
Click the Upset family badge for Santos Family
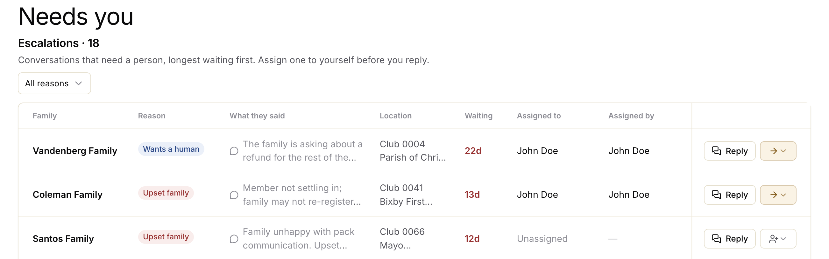tap(166, 236)
